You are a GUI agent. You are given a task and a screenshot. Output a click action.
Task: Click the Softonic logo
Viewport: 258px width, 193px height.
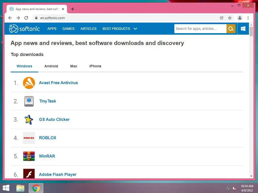pyautogui.click(x=24, y=29)
